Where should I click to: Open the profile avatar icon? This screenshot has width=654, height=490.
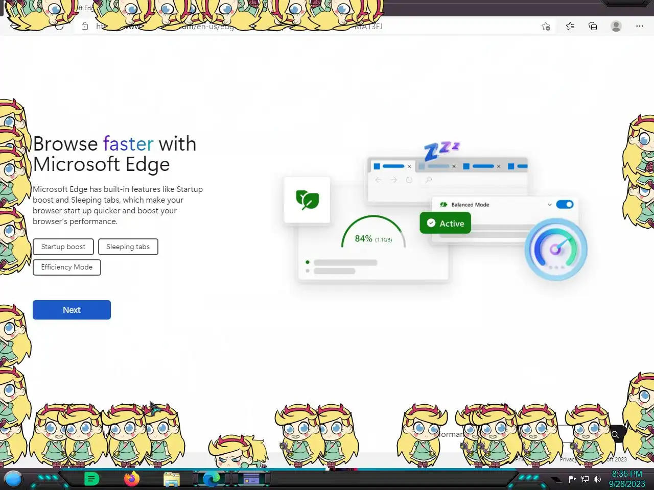[616, 26]
